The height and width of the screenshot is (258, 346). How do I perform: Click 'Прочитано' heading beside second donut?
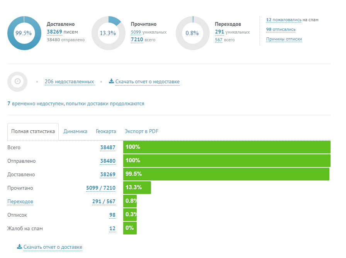[144, 24]
